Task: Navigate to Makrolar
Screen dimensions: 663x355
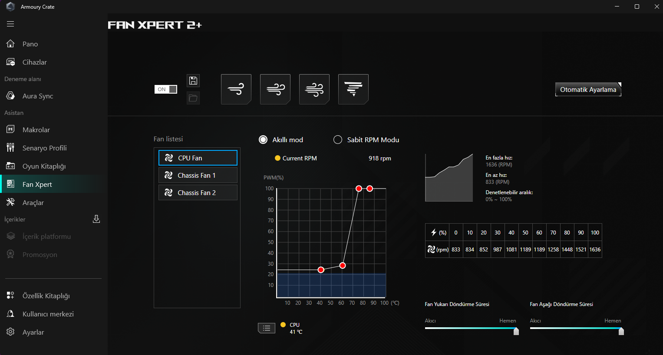Action: click(x=54, y=130)
